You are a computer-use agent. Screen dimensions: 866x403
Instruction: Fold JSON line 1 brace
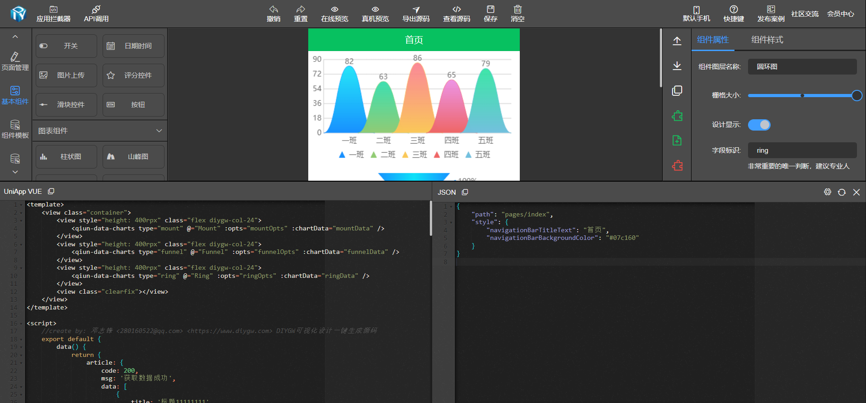(451, 206)
